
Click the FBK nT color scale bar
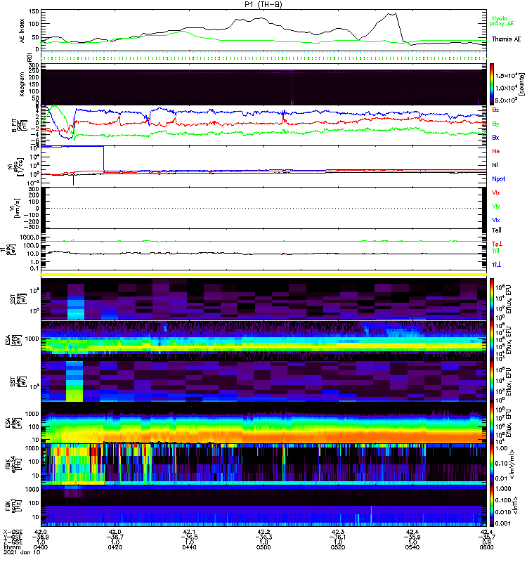[492, 506]
